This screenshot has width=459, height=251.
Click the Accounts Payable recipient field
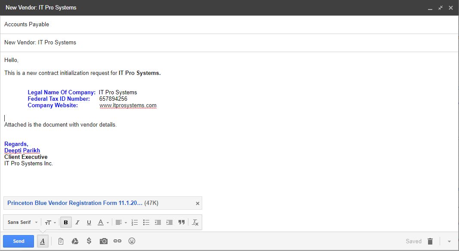point(229,25)
